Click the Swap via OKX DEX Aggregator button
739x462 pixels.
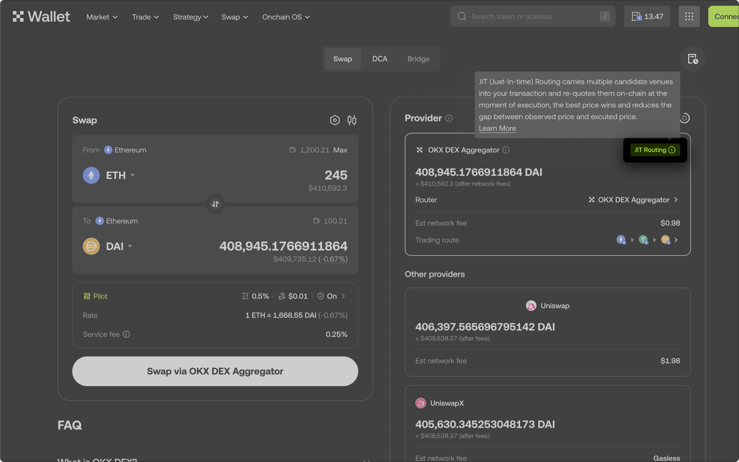[215, 371]
